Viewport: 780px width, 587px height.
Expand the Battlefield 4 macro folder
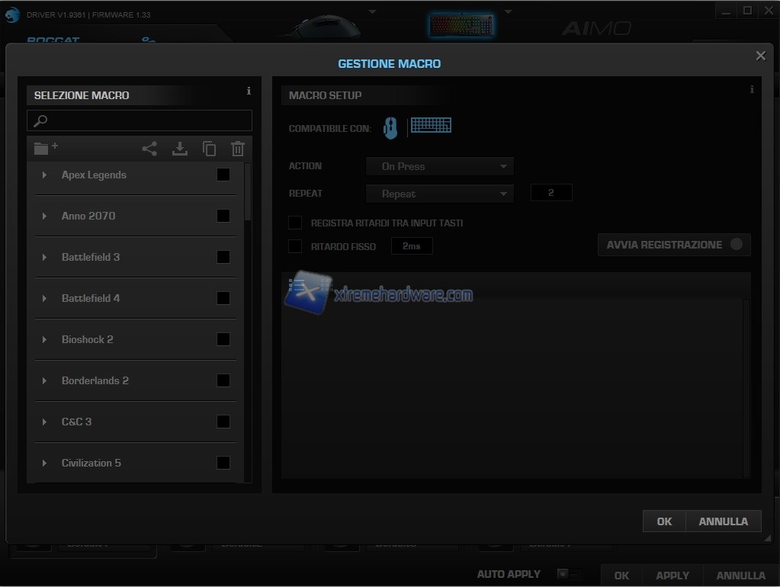[44, 298]
